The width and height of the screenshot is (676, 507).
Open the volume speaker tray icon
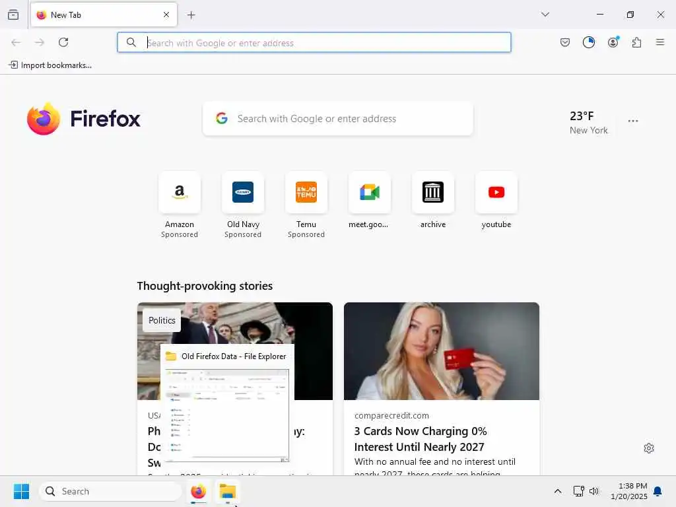594,491
